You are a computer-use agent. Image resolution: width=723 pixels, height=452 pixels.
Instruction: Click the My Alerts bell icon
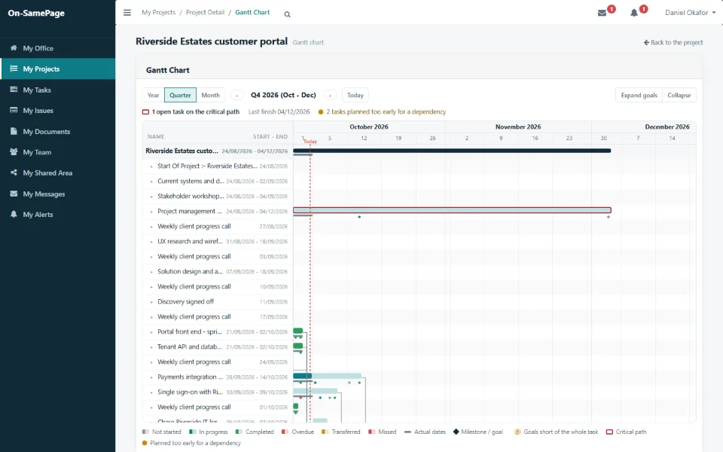14,215
